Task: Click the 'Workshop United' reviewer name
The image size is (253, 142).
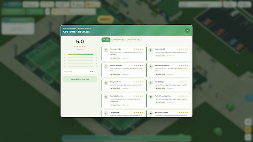Action: 161,112
